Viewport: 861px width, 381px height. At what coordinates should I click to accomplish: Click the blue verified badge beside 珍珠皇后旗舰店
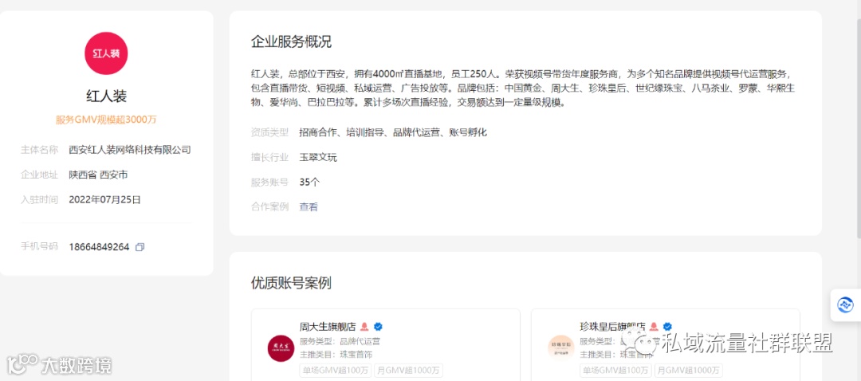click(x=667, y=327)
